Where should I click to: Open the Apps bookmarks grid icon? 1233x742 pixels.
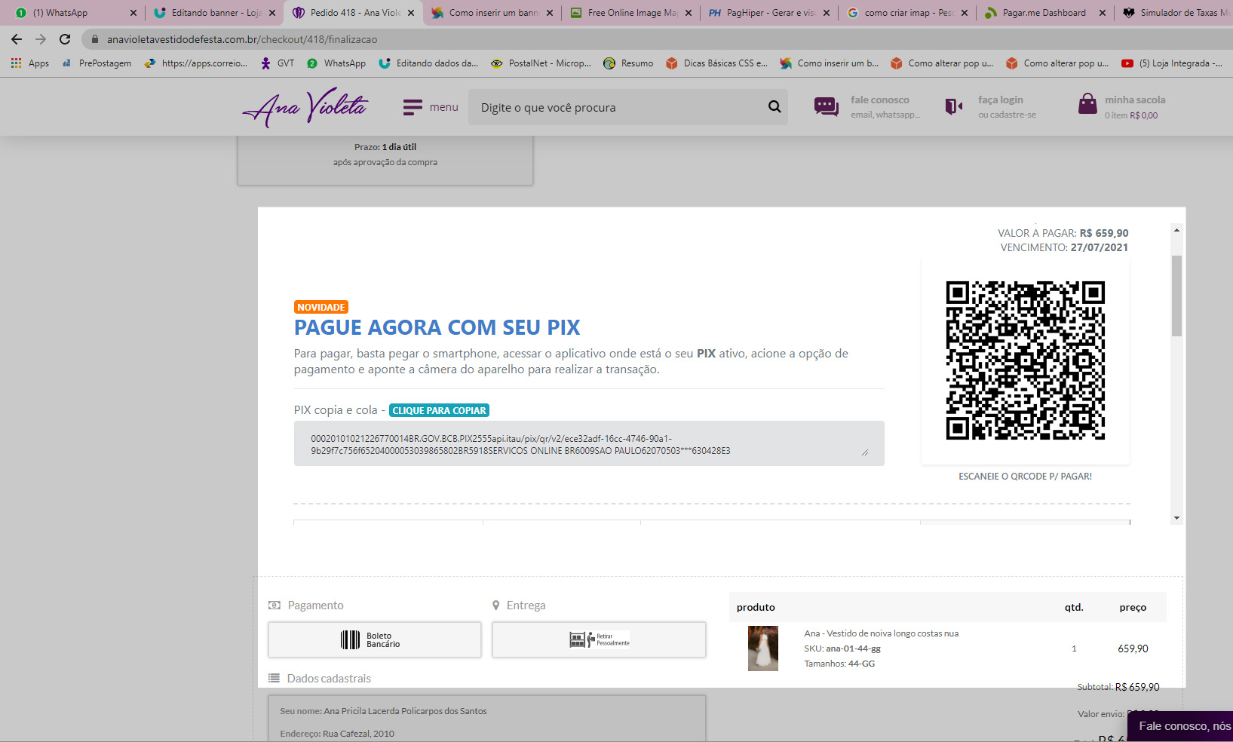point(16,63)
